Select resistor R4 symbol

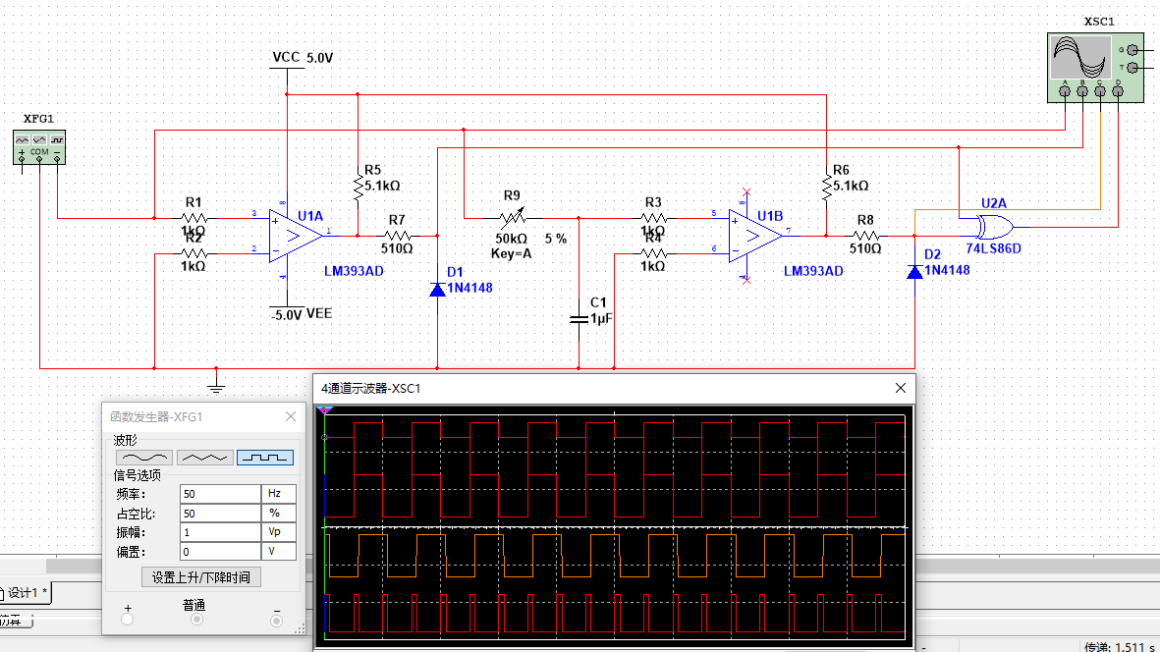tap(654, 253)
